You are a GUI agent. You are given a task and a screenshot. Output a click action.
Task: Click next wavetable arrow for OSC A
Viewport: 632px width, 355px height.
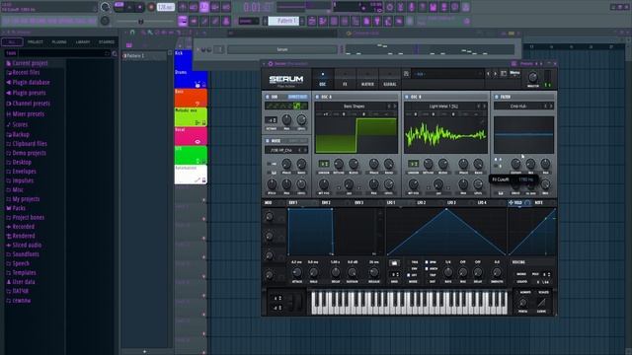[395, 106]
